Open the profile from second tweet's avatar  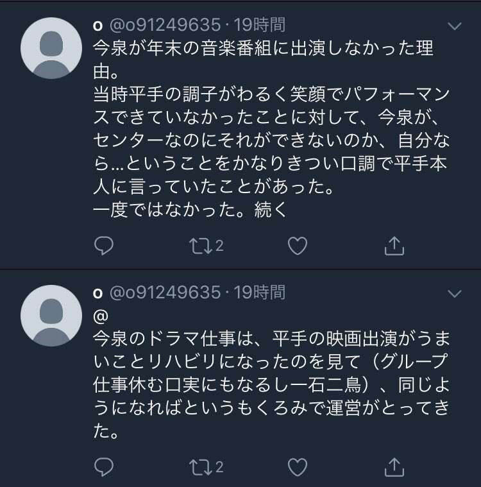click(x=51, y=316)
